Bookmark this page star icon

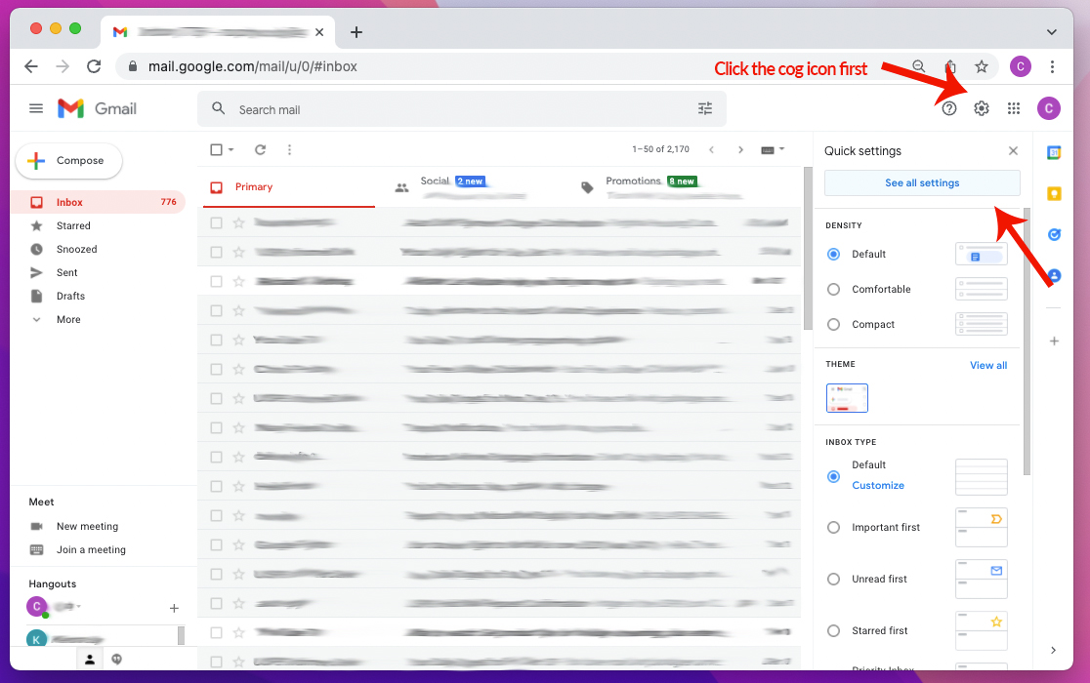coord(981,66)
